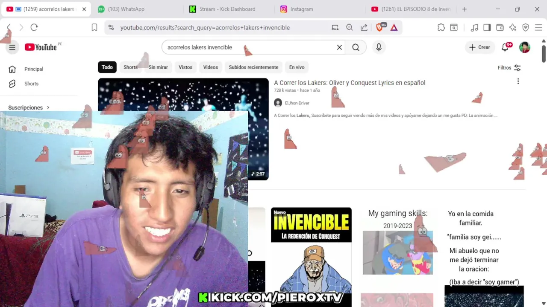Run search with the magnifying glass button

[x=356, y=47]
